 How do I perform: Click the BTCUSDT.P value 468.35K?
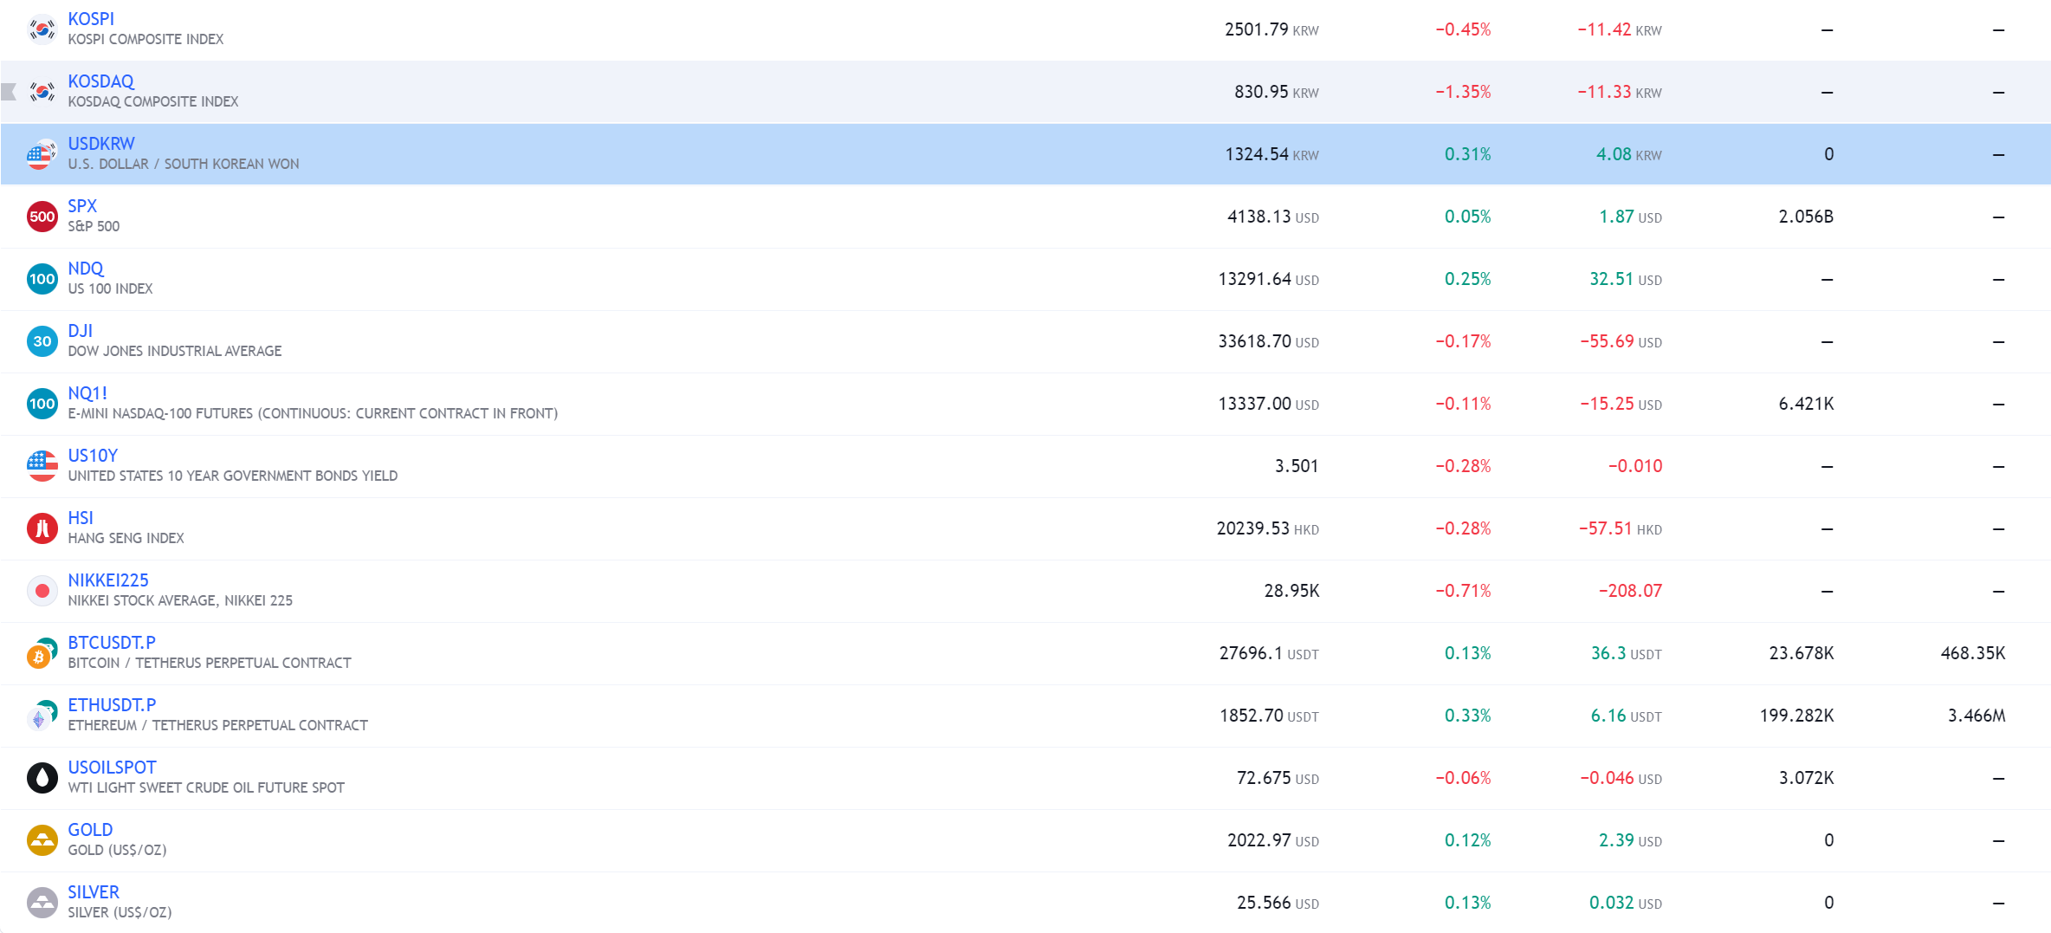point(1973,653)
